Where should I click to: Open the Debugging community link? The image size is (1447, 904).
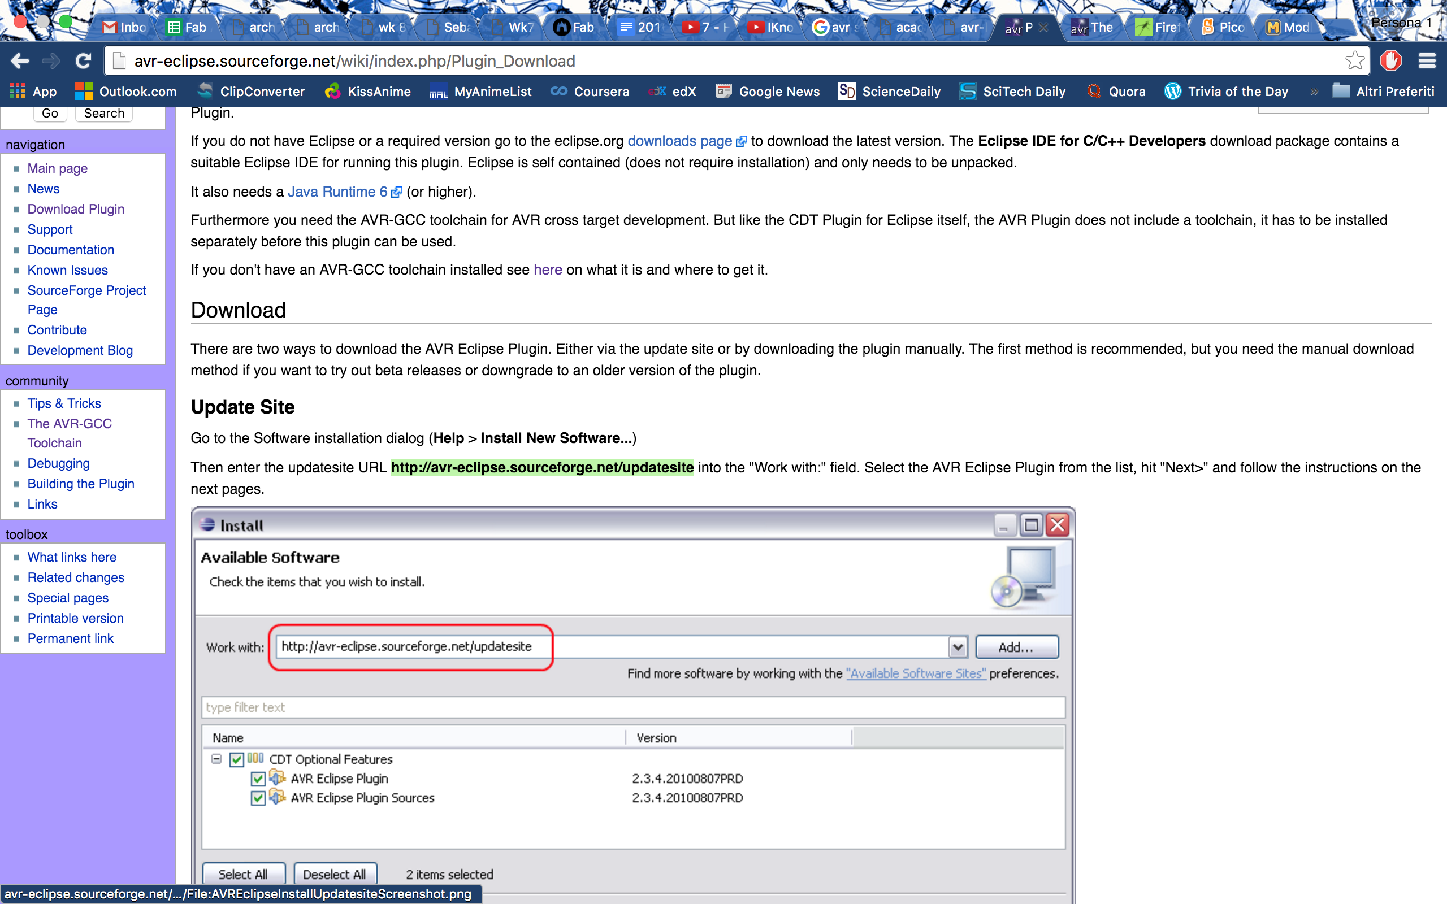pos(59,463)
